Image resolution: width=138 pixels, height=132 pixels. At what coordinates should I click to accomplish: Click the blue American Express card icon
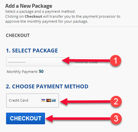54,100
